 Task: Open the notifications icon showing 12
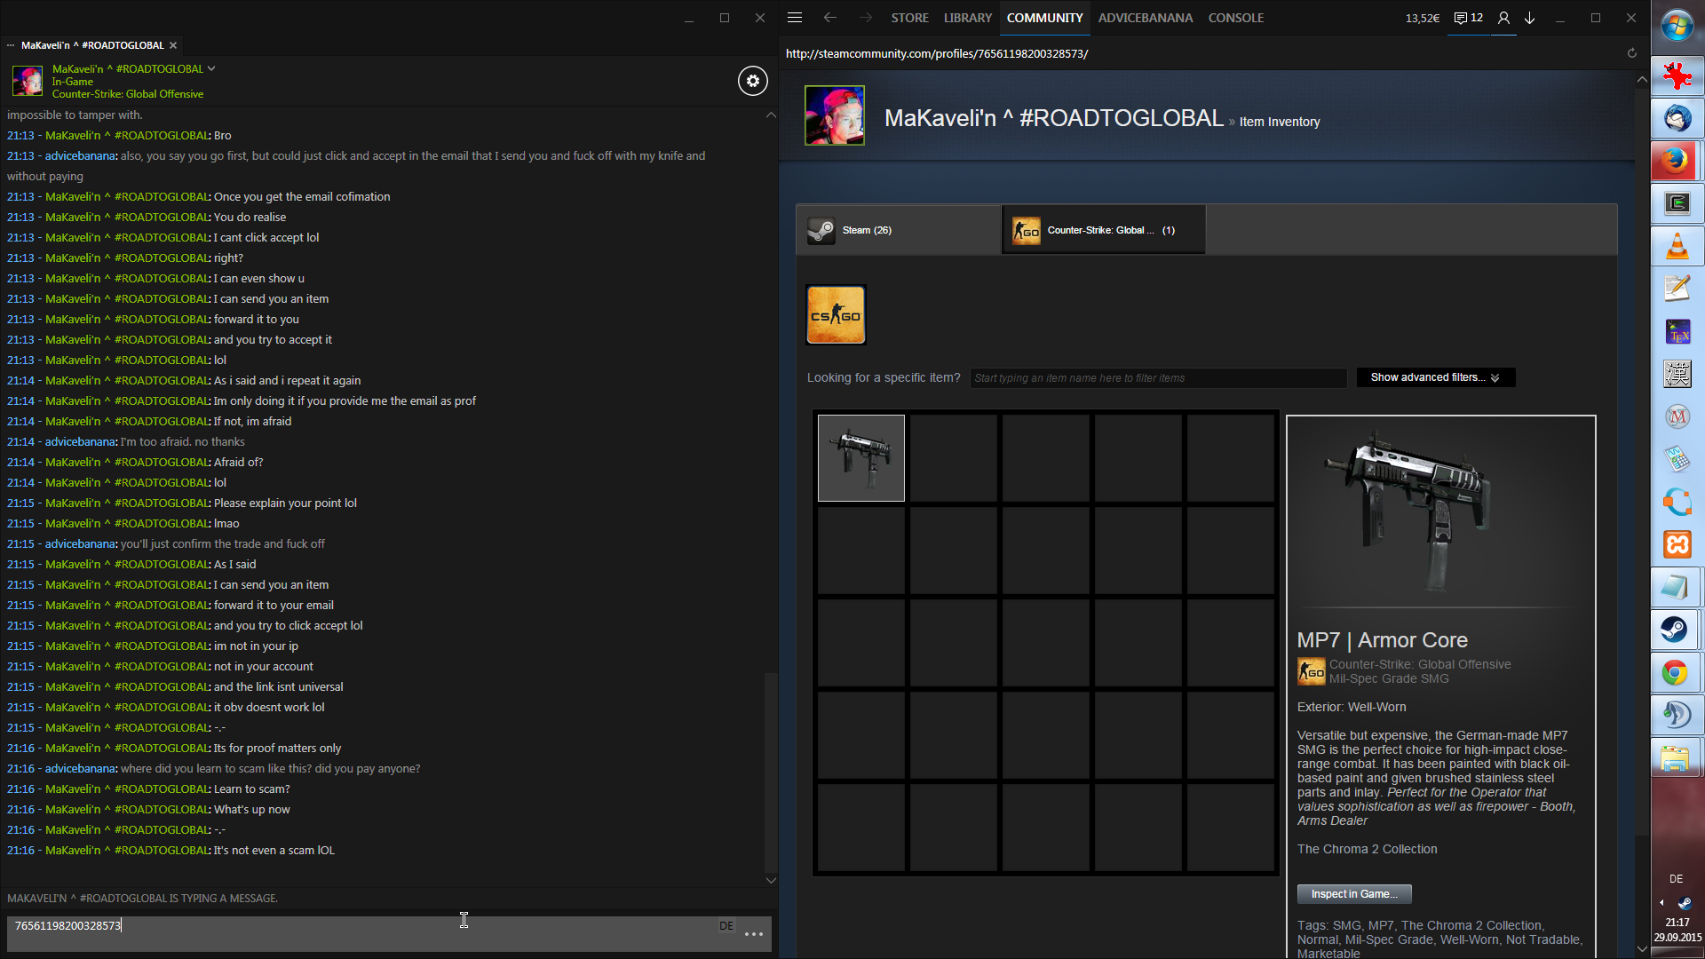[1468, 18]
